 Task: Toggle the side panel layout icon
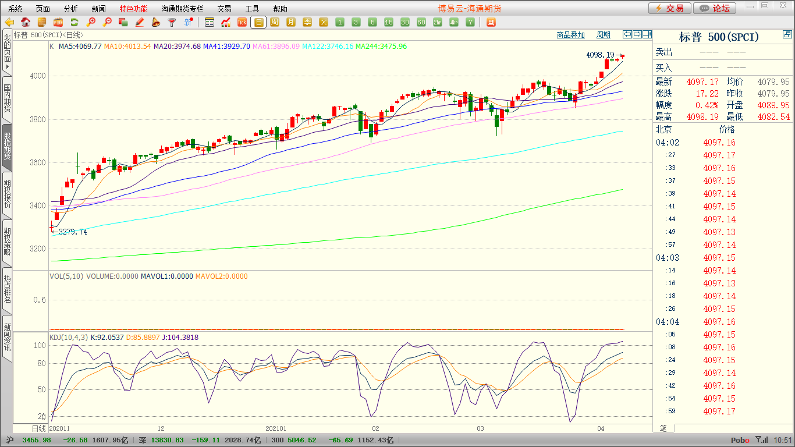coord(647,35)
